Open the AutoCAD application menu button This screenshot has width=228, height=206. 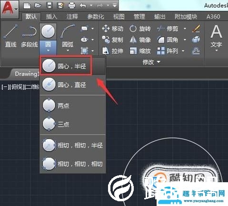(x=9, y=9)
